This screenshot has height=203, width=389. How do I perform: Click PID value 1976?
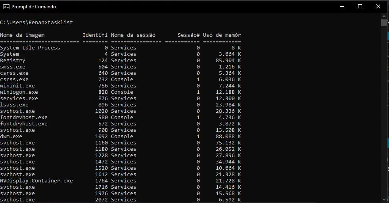(x=102, y=194)
